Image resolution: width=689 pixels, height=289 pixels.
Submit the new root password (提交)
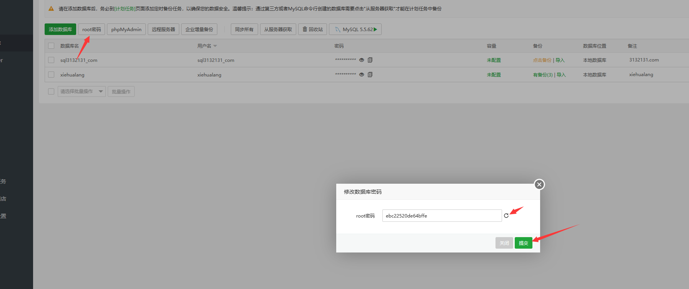[x=523, y=243]
